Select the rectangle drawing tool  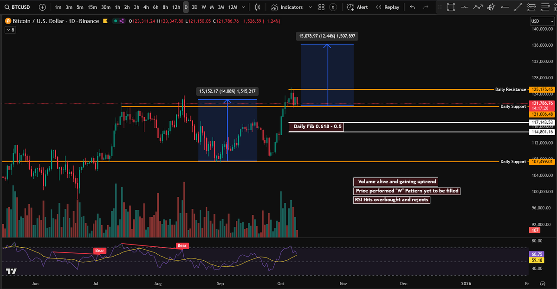[x=451, y=7]
